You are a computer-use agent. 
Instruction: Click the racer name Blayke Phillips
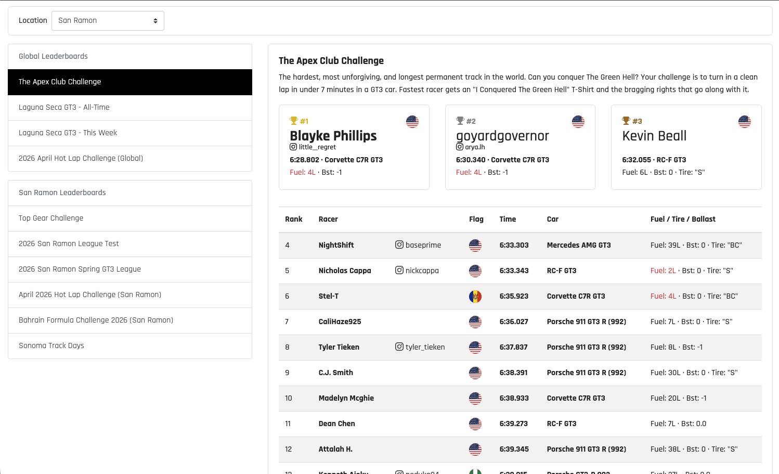[333, 136]
